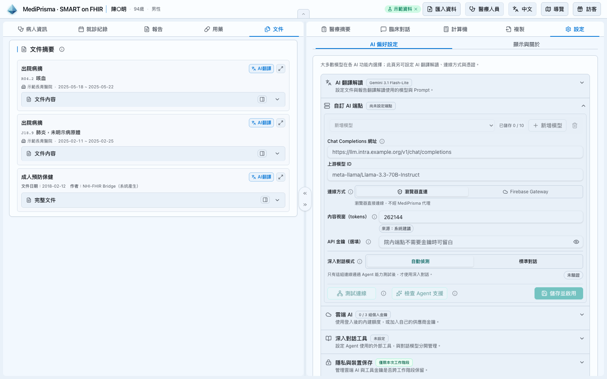Expand the 咳血 discharge summary to fullscreen
This screenshot has height=379, width=607.
281,69
